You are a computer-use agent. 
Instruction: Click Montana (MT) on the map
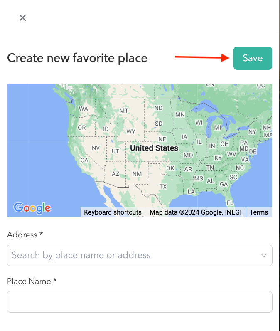(124, 111)
